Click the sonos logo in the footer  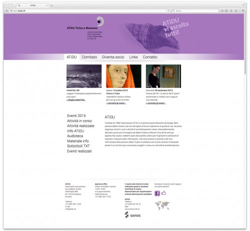click(132, 215)
